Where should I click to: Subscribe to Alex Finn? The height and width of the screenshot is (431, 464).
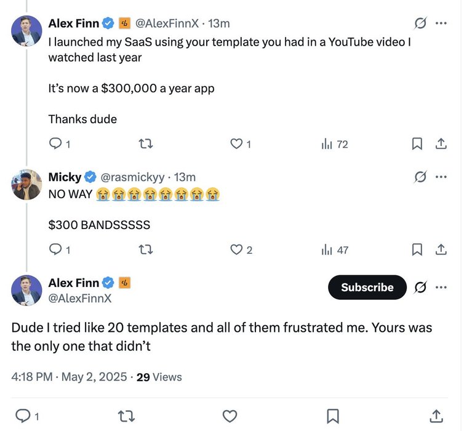[x=367, y=288]
